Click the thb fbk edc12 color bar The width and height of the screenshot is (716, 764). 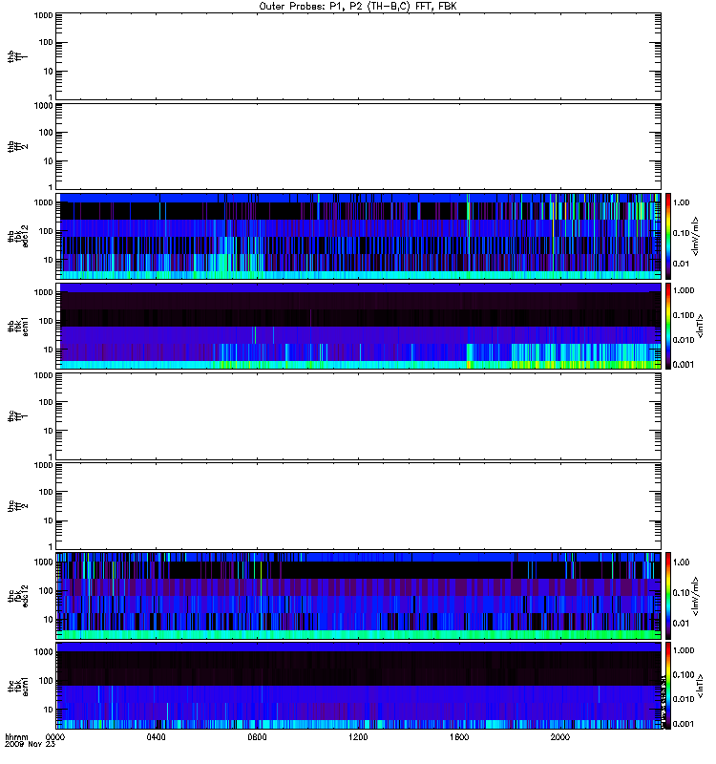click(668, 236)
